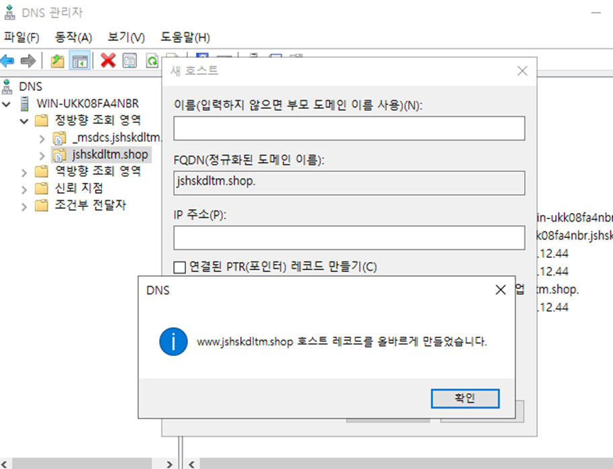The width and height of the screenshot is (613, 469).
Task: Toggle the Show/Hide Console Tree icon
Action: coord(80,61)
